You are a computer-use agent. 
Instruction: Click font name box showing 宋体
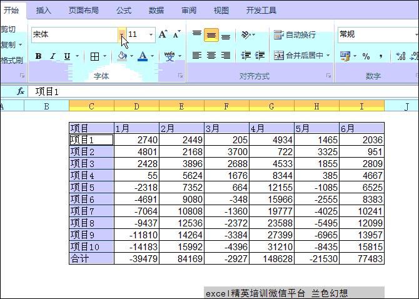[x=75, y=34]
